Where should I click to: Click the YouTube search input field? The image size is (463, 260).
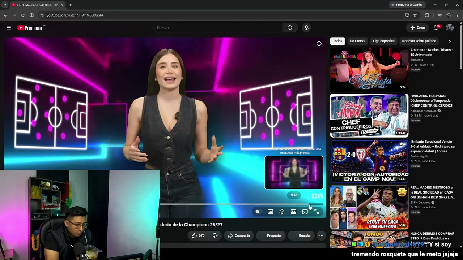[x=218, y=28]
